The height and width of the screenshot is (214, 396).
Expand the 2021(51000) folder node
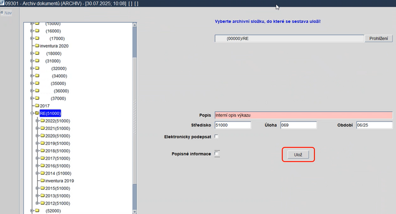38,128
